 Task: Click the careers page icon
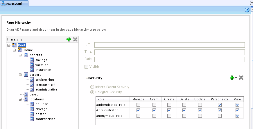point(26,75)
